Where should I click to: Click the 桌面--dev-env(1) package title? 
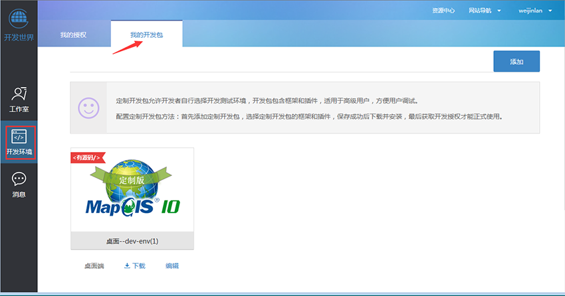[x=132, y=242]
